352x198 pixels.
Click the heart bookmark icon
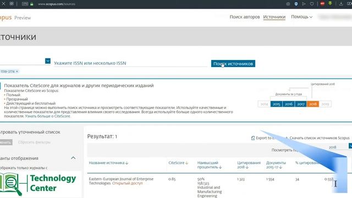[312, 4]
